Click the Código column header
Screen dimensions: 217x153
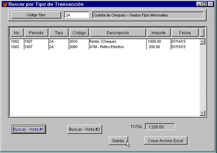point(79,33)
